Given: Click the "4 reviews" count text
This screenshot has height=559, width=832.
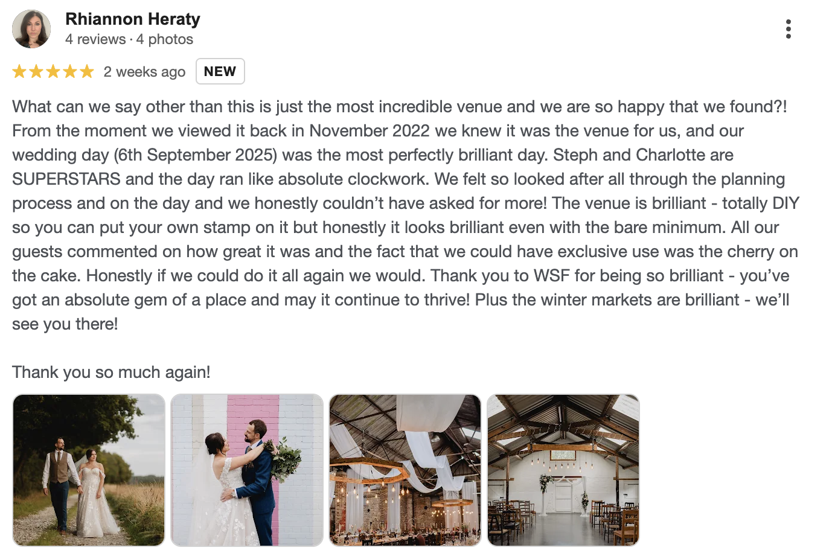Looking at the screenshot, I should click(x=95, y=39).
